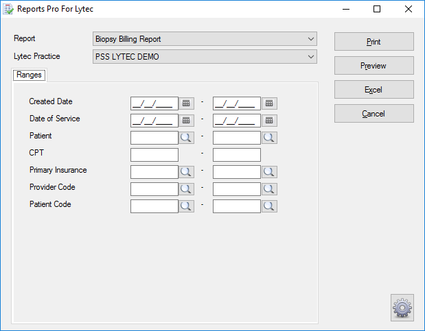Maximize the Reports Pro window
Viewport: 425px width, 331px height.
click(x=377, y=9)
